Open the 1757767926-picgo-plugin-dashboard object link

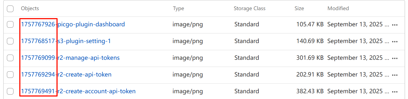73,24
